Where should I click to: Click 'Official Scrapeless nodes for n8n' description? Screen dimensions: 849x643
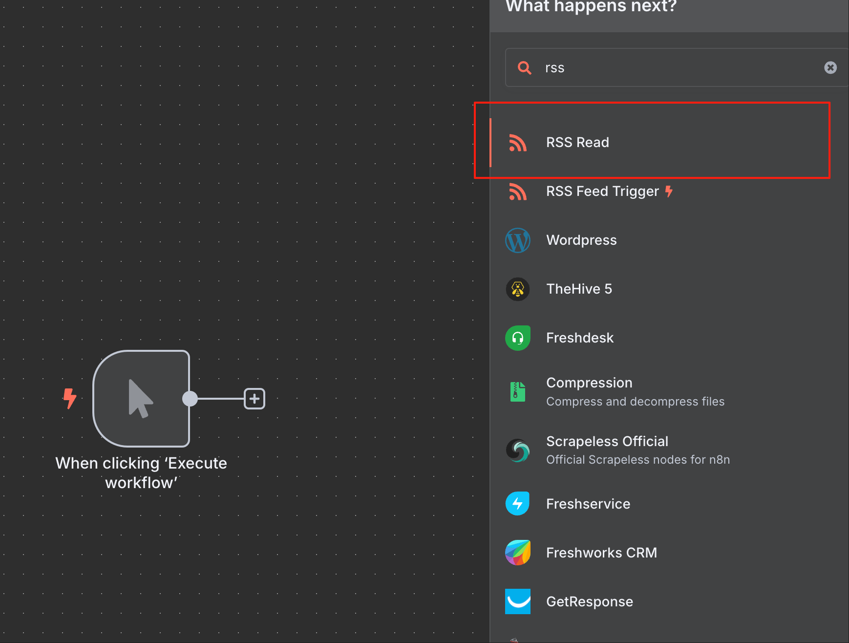638,460
